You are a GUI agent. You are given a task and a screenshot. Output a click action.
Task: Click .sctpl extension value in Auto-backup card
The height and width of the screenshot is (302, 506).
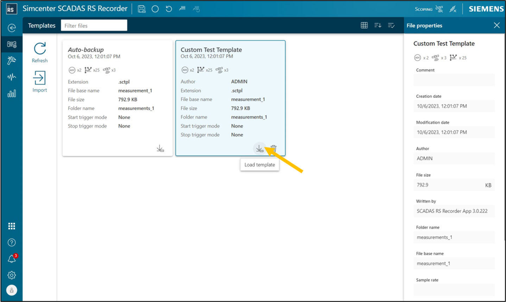pos(124,82)
